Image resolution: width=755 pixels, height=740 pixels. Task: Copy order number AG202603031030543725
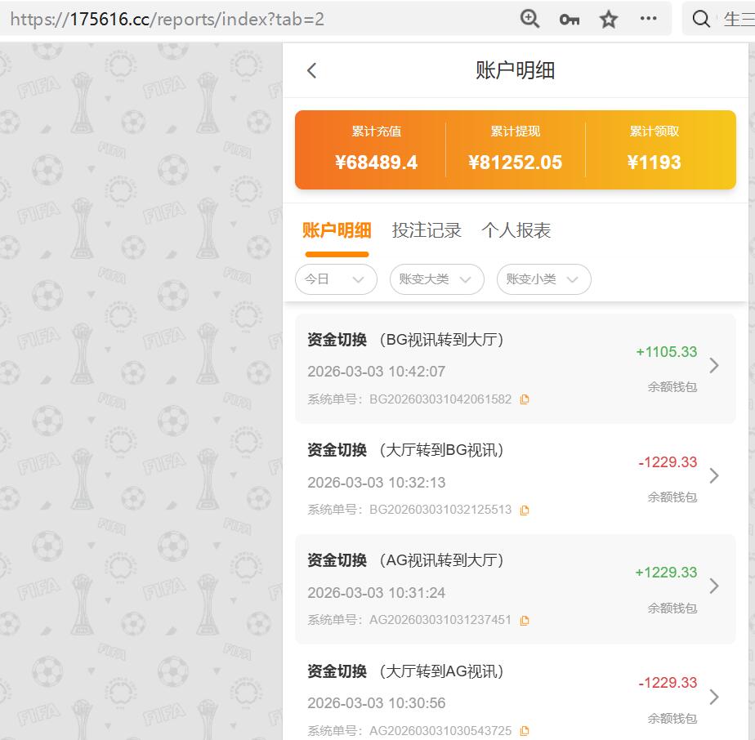coord(524,731)
